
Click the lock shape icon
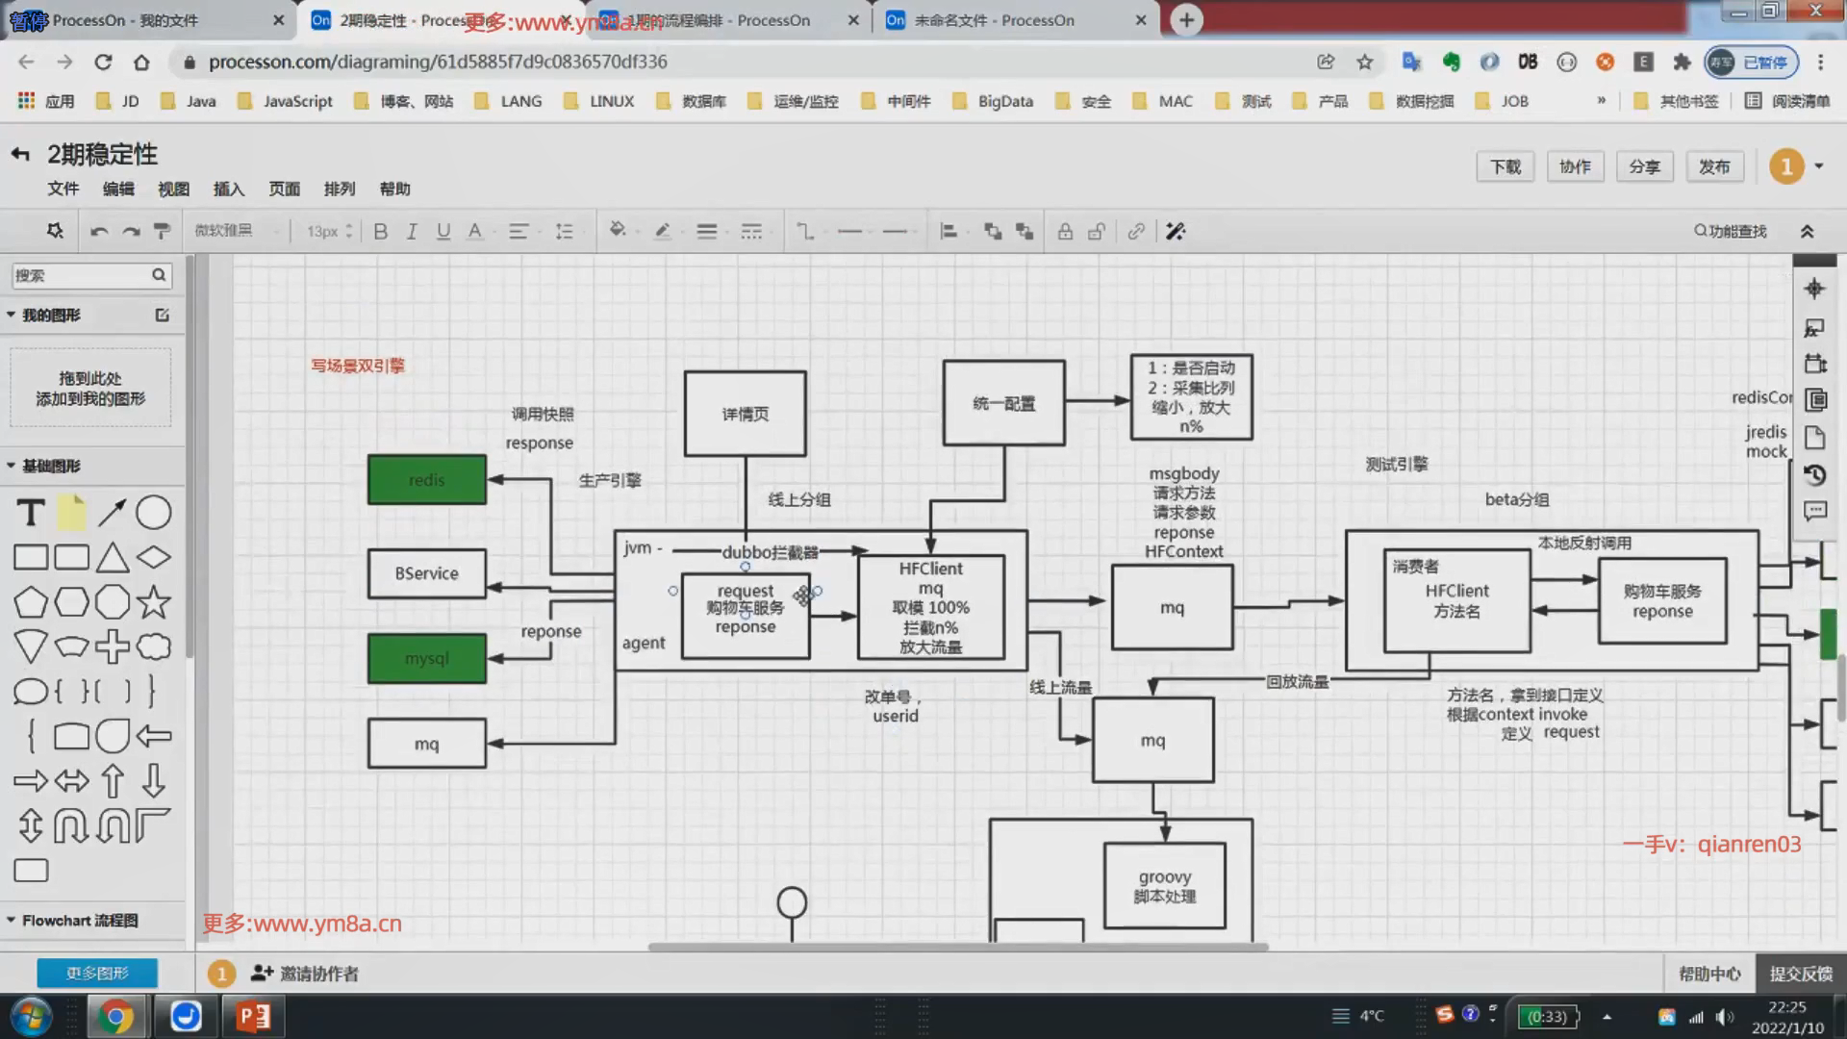pos(1065,231)
